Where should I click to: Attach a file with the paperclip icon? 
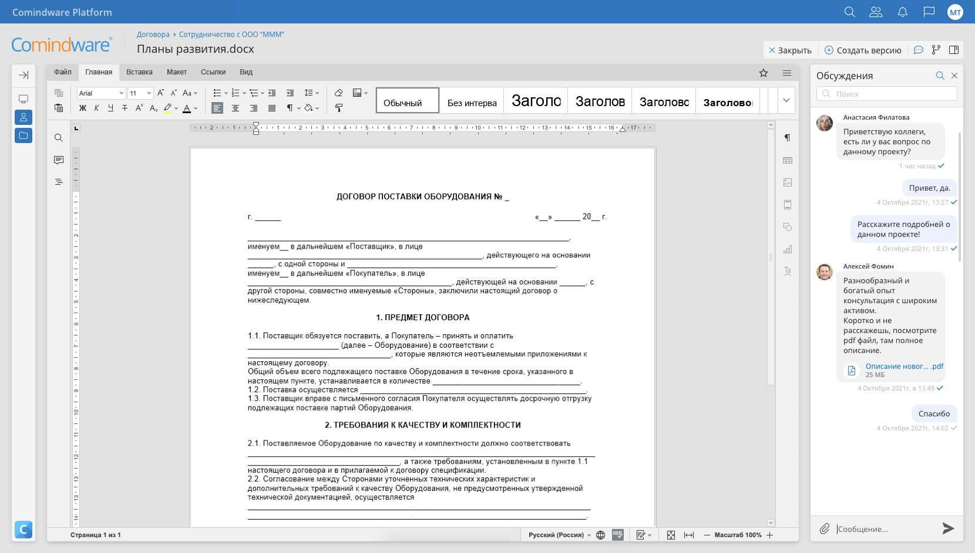tap(825, 528)
